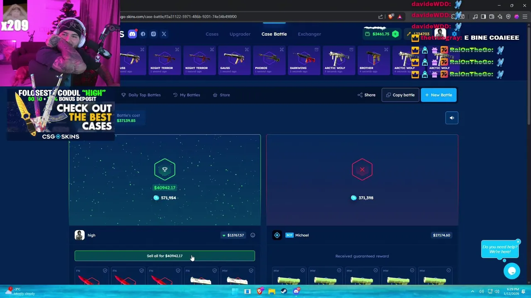Click the user avatar in the header

coord(440,34)
